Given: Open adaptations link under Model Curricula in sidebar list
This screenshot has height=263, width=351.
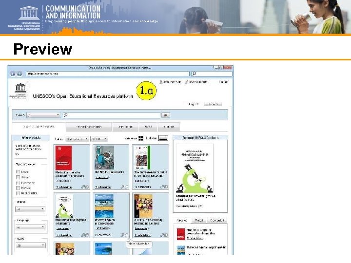Looking at the screenshot, I should (x=195, y=238).
